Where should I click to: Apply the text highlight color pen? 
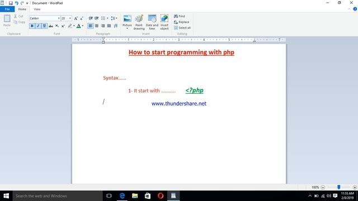click(x=70, y=26)
